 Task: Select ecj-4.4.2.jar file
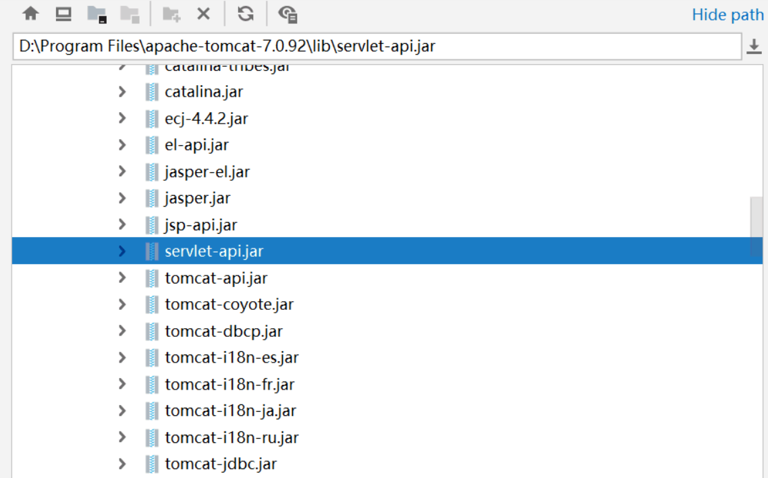[x=207, y=118]
